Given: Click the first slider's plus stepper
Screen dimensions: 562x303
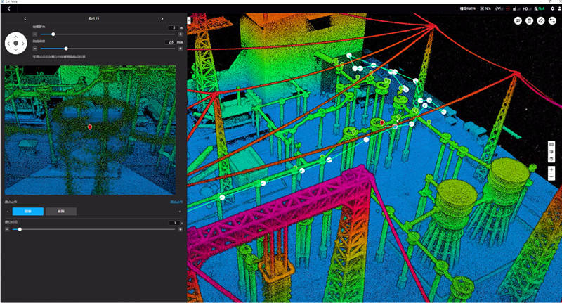Looking at the screenshot, I should point(181,34).
